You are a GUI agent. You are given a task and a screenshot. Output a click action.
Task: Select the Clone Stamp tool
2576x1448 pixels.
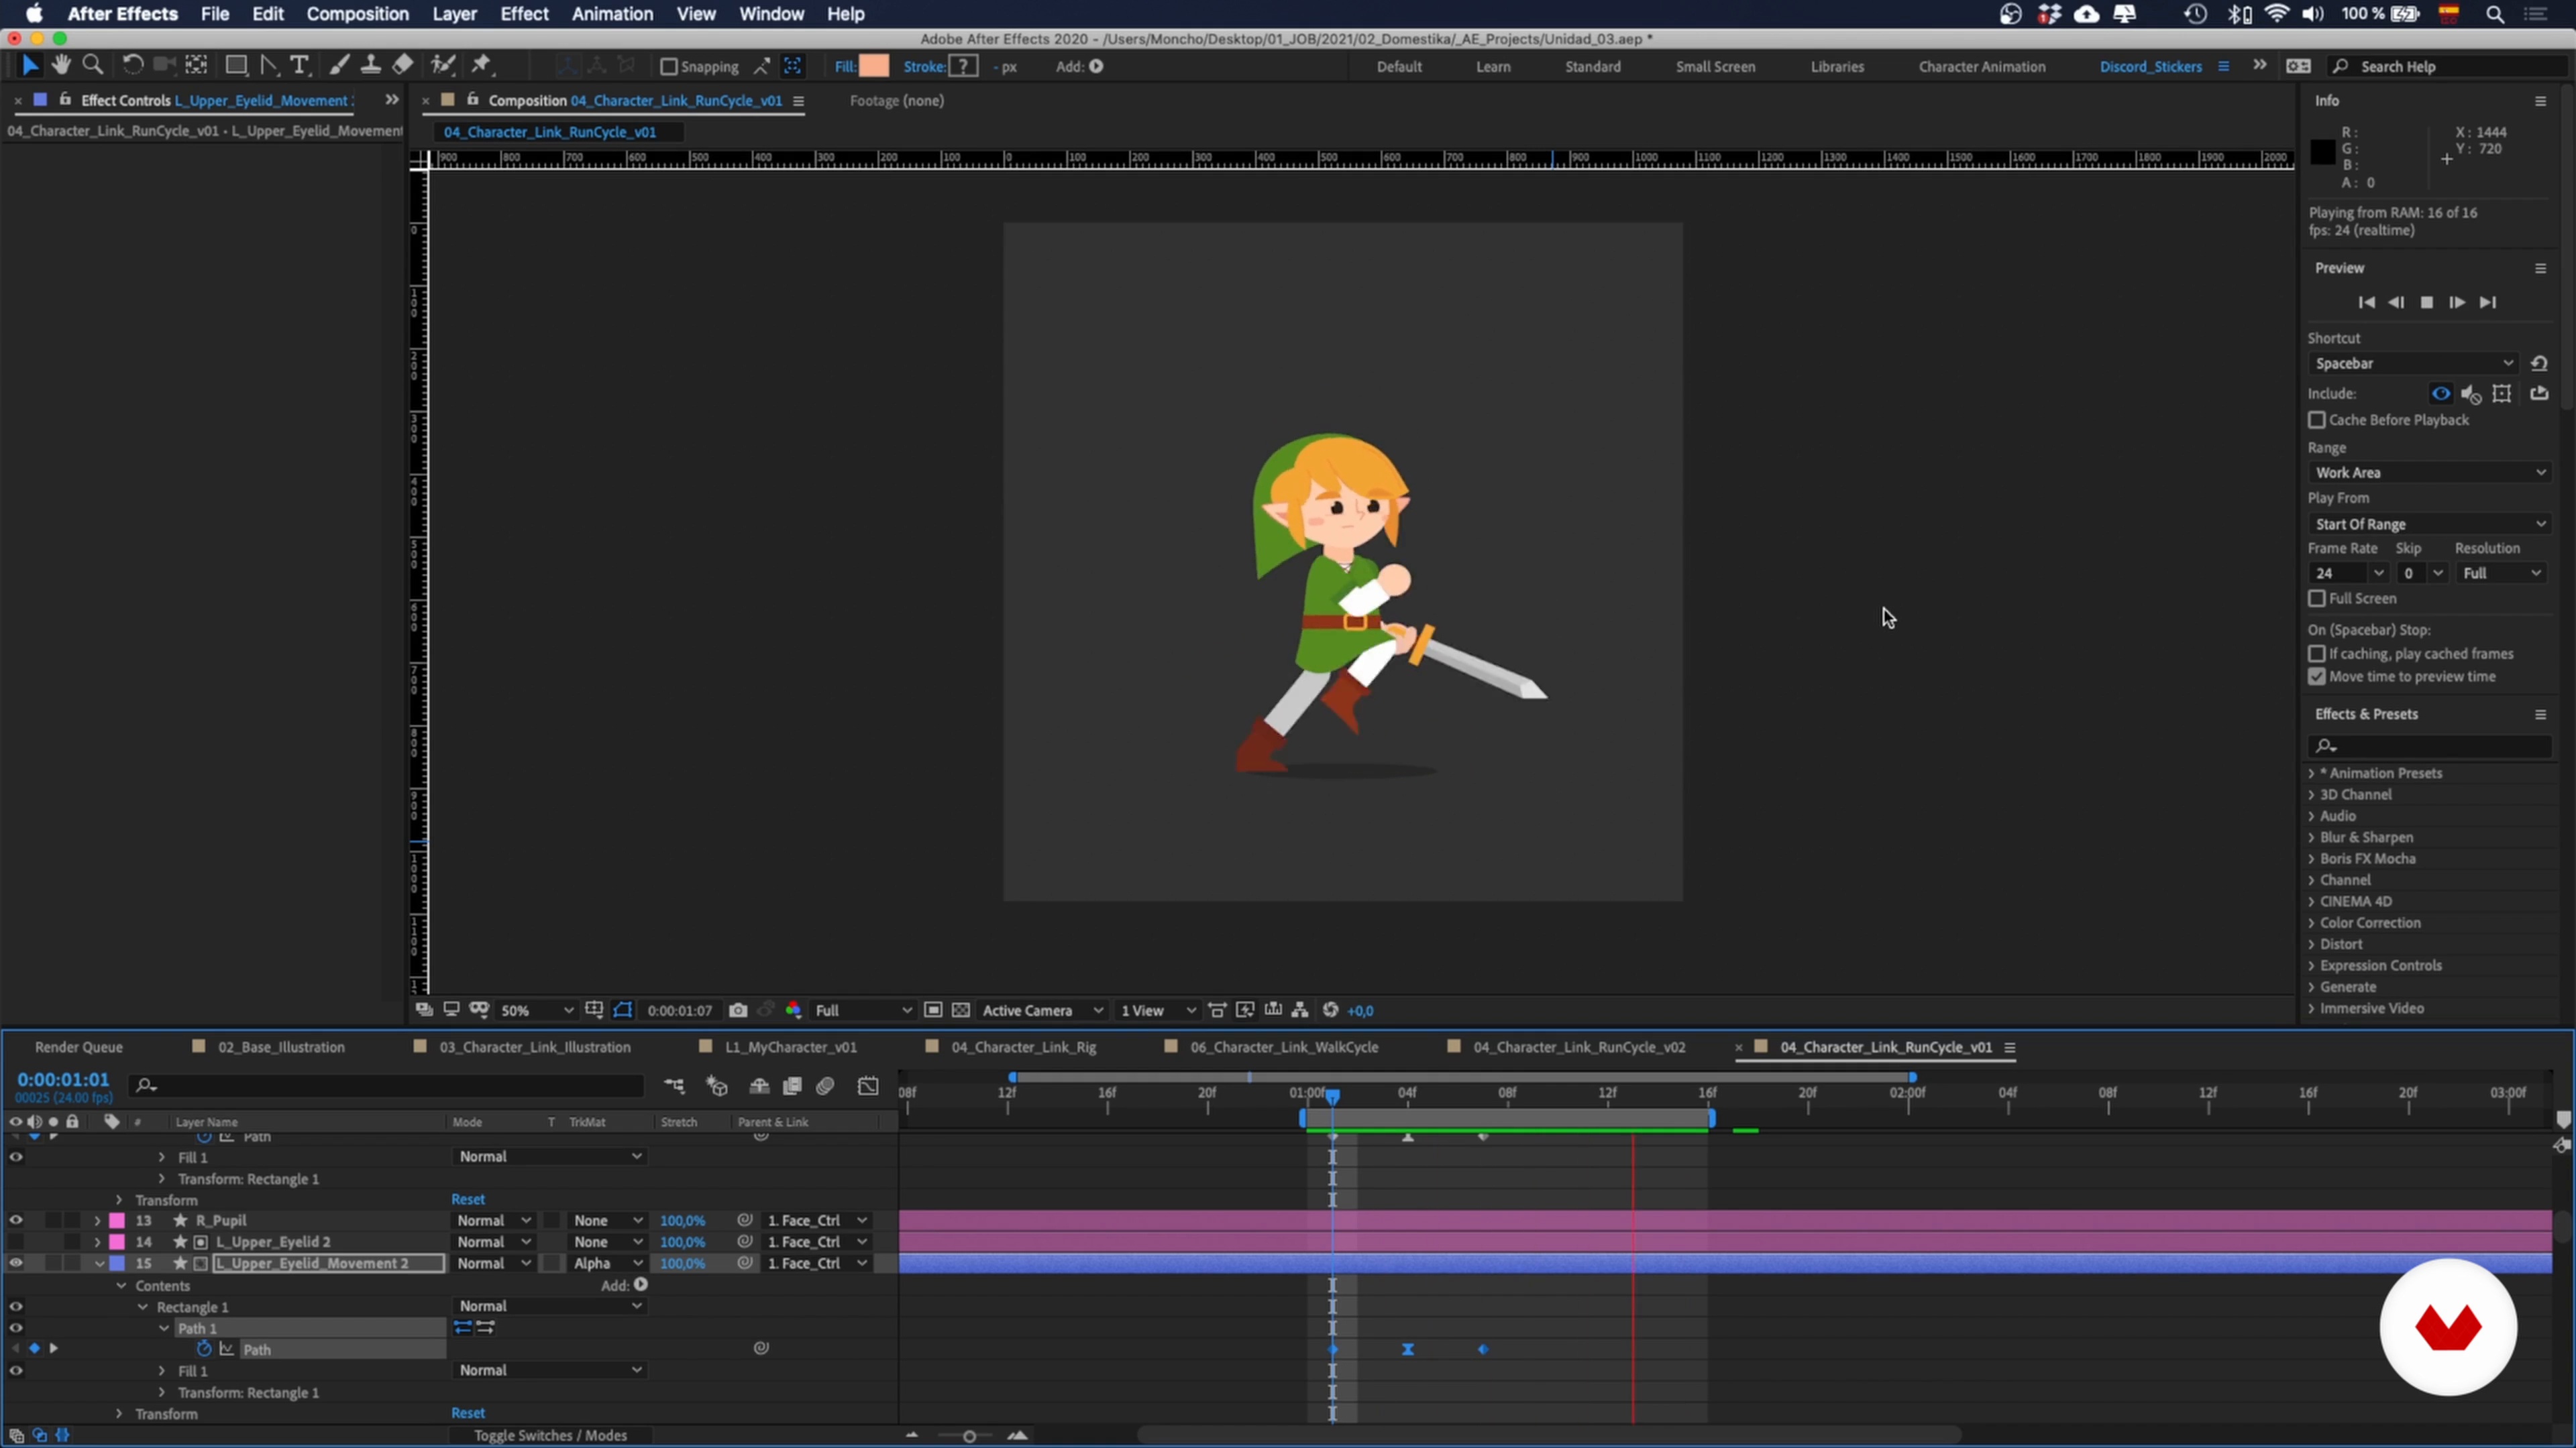[x=370, y=66]
